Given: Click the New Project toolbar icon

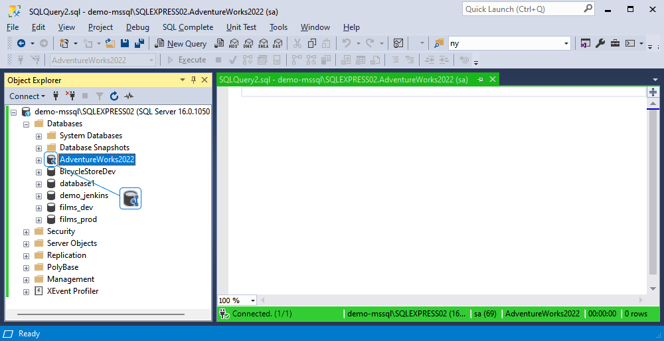Looking at the screenshot, I should [64, 43].
